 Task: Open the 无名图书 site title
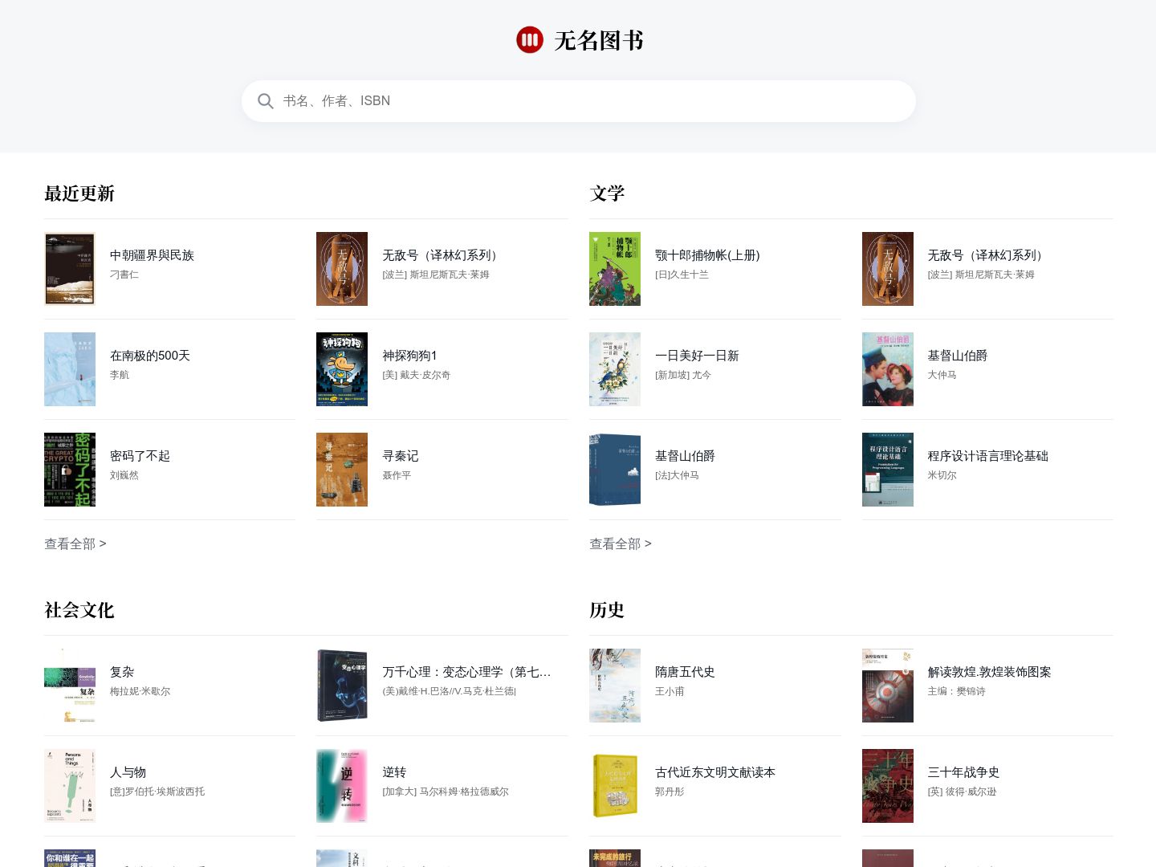tap(599, 40)
